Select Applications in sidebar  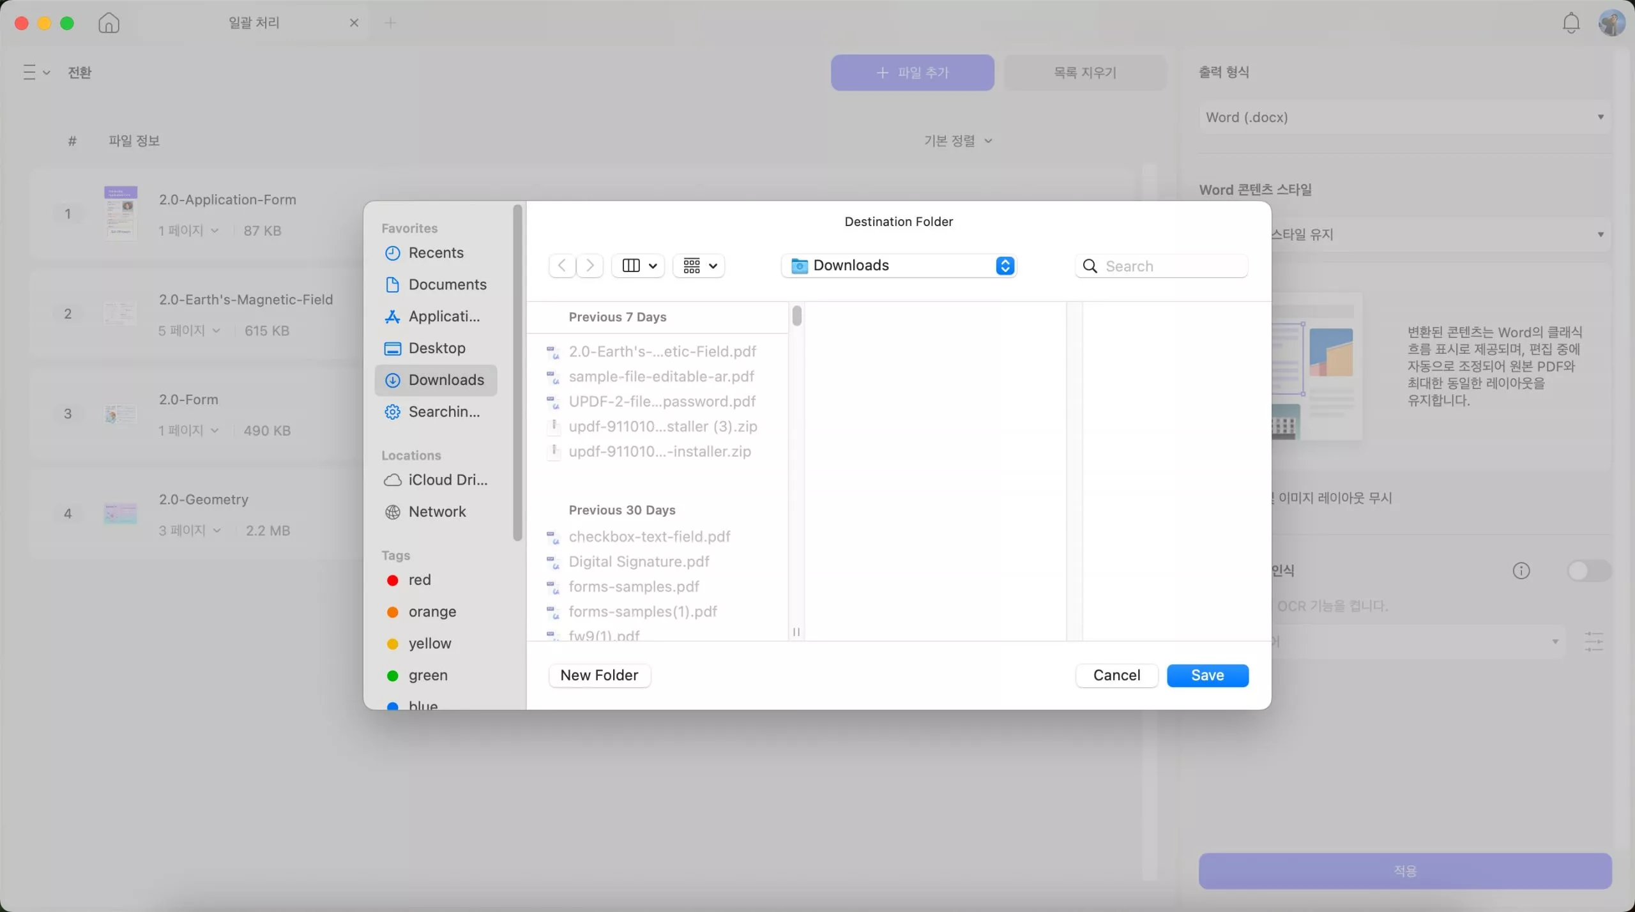(436, 317)
